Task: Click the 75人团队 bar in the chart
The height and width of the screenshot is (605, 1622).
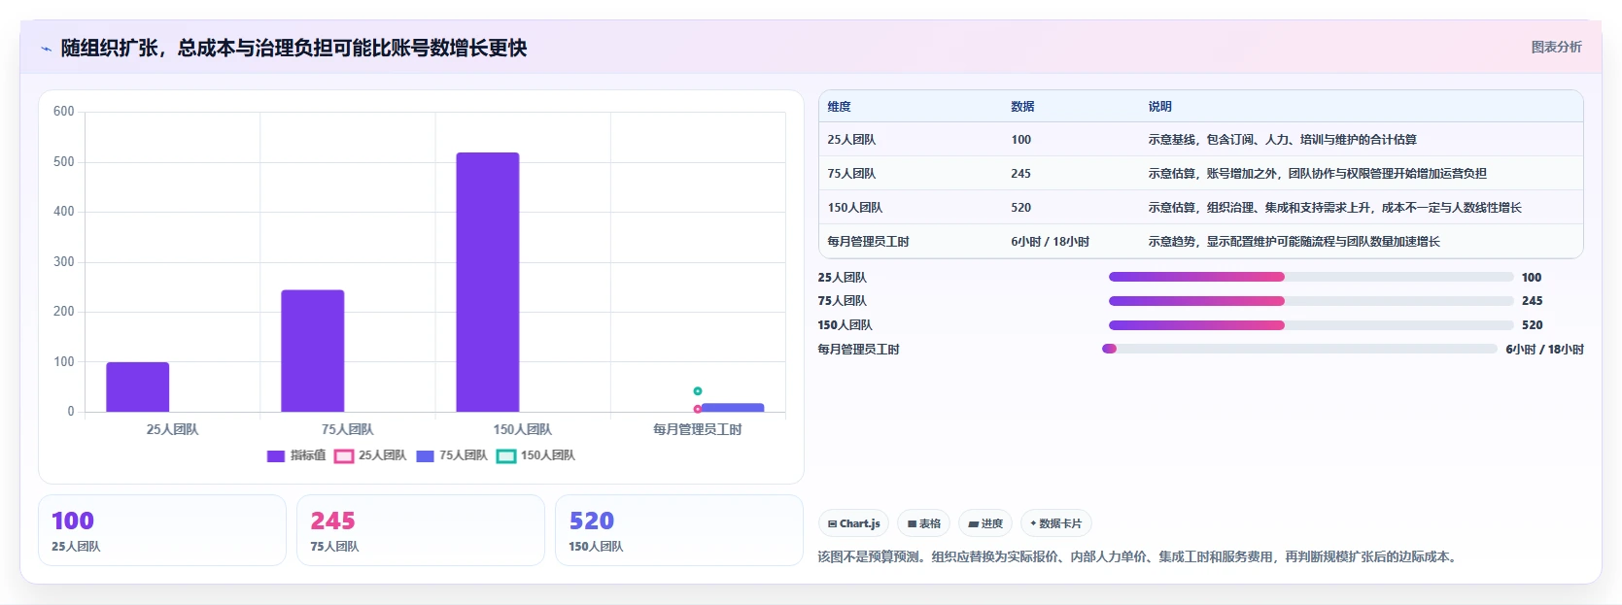Action: point(313,351)
